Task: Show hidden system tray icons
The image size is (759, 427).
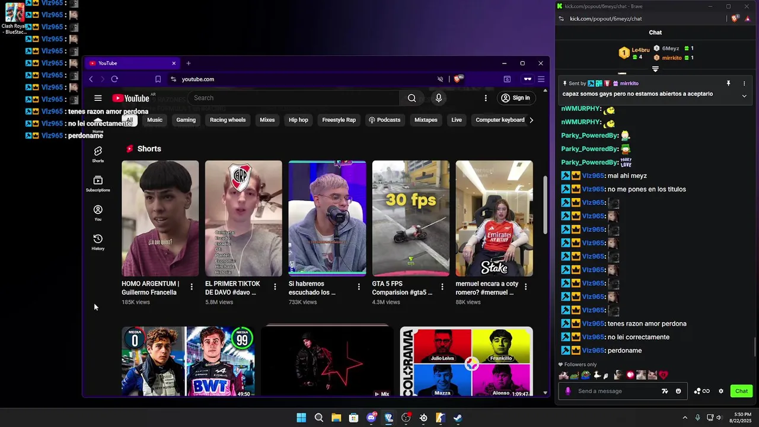Action: tap(685, 418)
